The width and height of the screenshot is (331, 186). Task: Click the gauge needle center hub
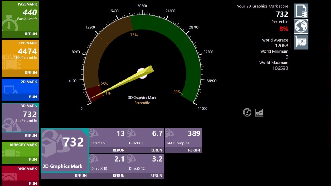pyautogui.click(x=142, y=73)
